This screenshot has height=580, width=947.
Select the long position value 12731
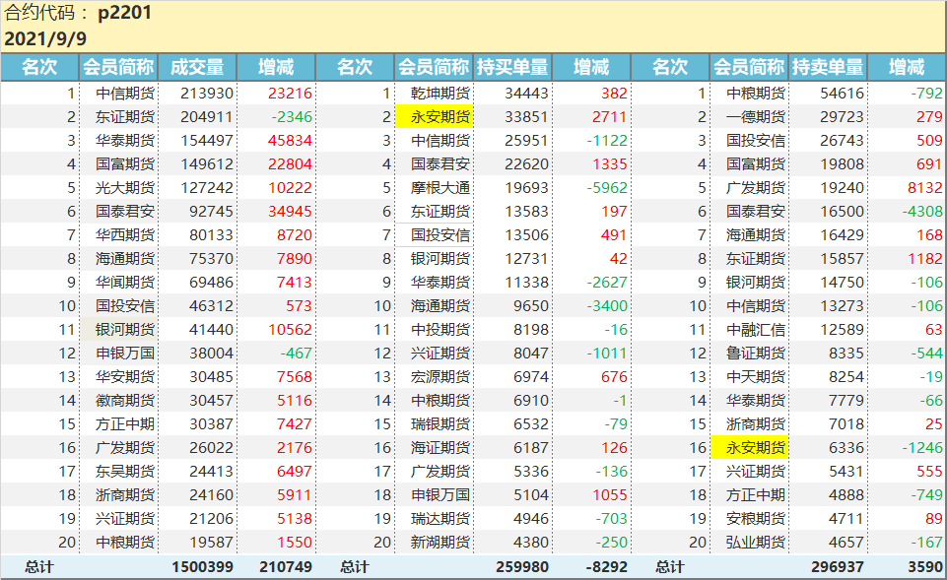click(x=526, y=259)
